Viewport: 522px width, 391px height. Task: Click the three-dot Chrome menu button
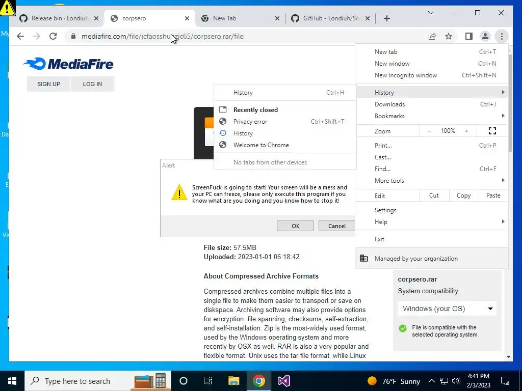click(502, 36)
